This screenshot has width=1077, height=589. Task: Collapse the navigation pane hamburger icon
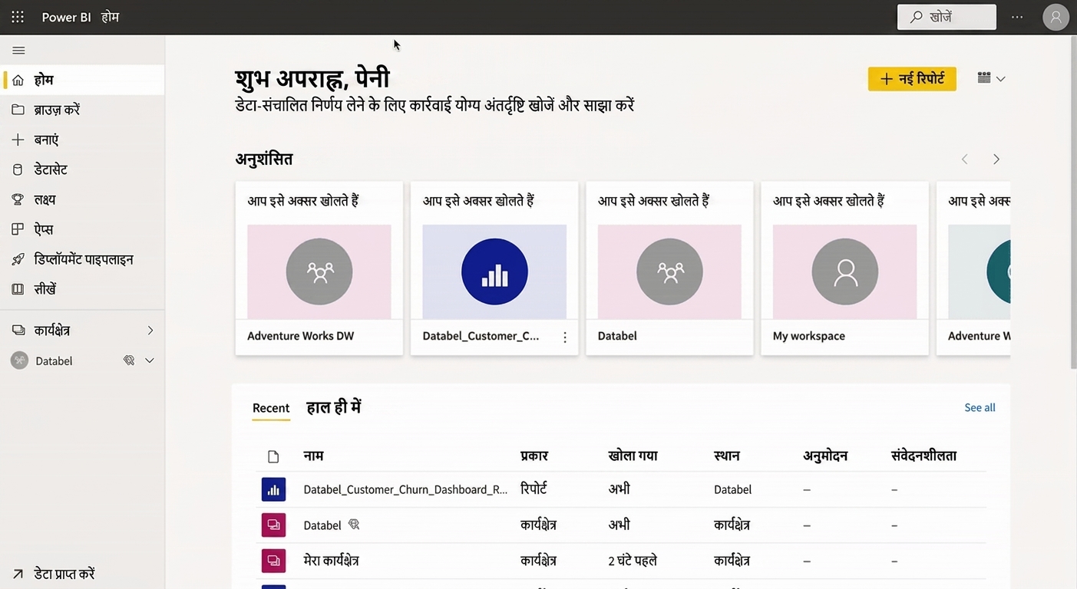coord(19,51)
